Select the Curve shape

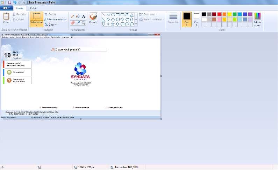(x=108, y=15)
